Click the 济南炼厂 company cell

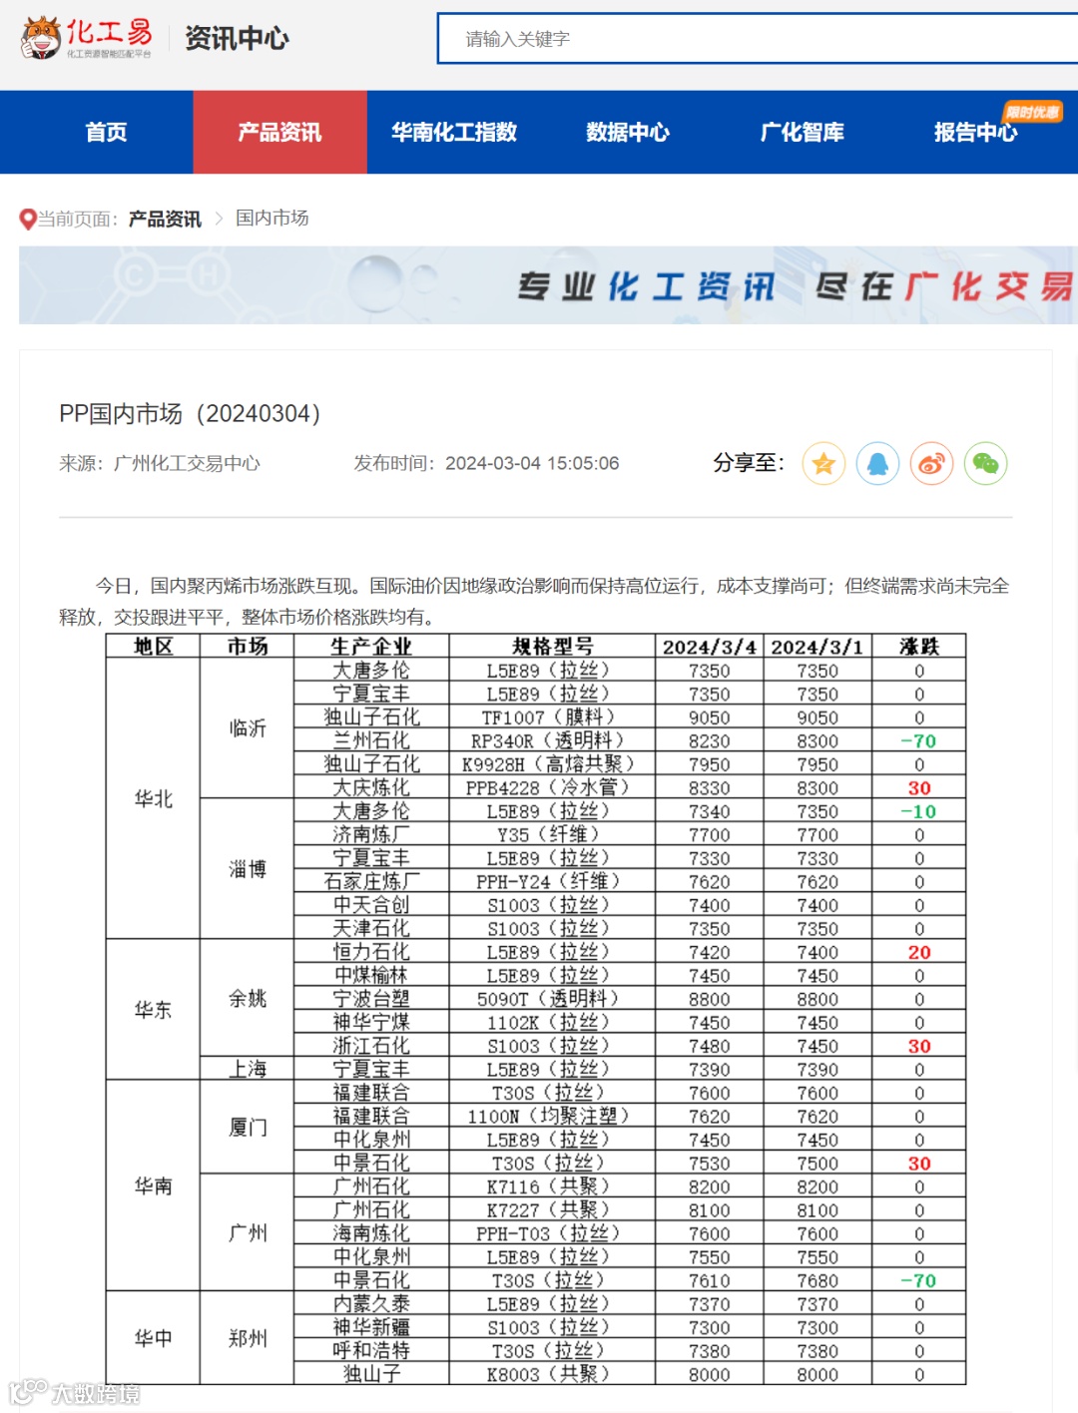coord(371,834)
